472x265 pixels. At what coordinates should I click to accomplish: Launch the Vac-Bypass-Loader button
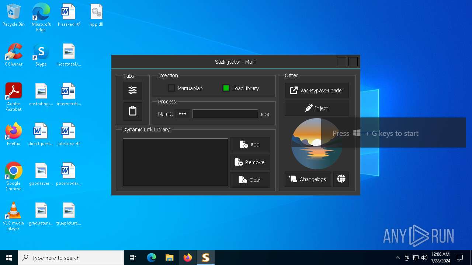317,91
